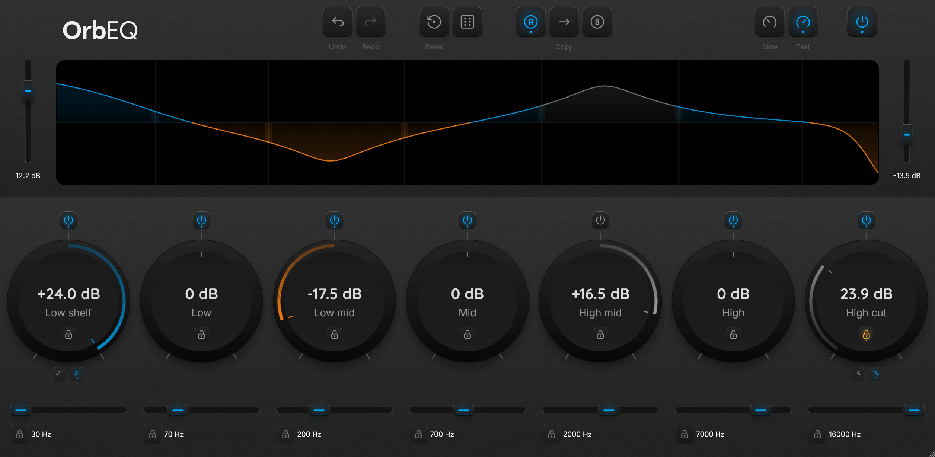The image size is (935, 457).
Task: Toggle the Mid band power
Action: tap(467, 220)
